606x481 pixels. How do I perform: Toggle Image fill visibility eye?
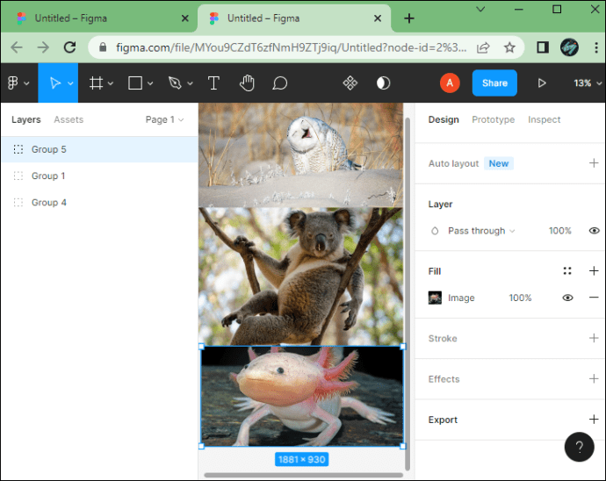coord(567,298)
